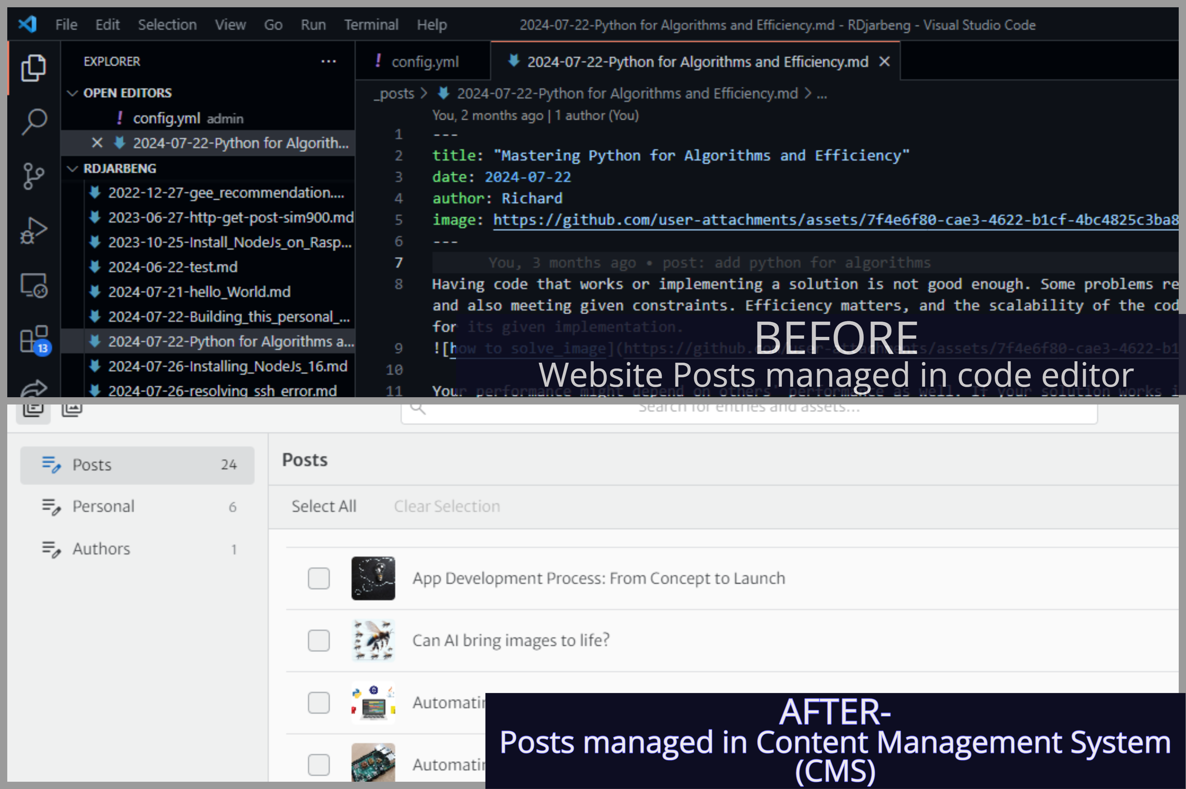Open Can AI bring images to life post
The height and width of the screenshot is (789, 1186).
511,641
